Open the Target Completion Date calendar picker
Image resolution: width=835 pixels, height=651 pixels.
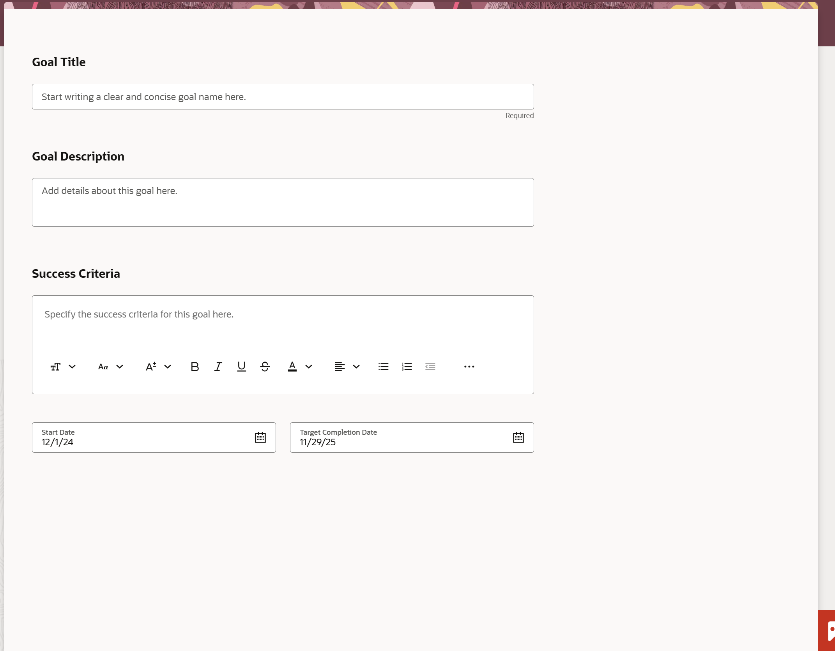pyautogui.click(x=518, y=437)
